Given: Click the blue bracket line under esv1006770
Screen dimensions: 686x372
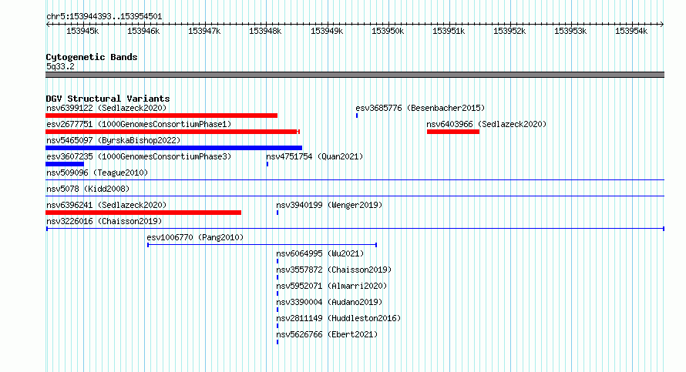Looking at the screenshot, I should 262,245.
